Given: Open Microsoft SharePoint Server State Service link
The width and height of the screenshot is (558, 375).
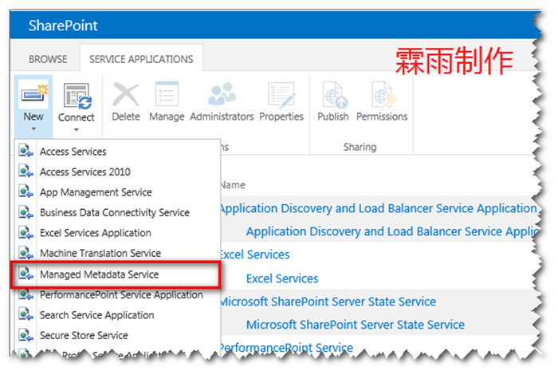Looking at the screenshot, I should [x=328, y=302].
